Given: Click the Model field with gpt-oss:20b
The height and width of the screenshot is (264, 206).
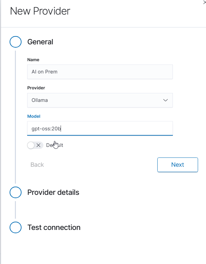Looking at the screenshot, I should click(100, 128).
